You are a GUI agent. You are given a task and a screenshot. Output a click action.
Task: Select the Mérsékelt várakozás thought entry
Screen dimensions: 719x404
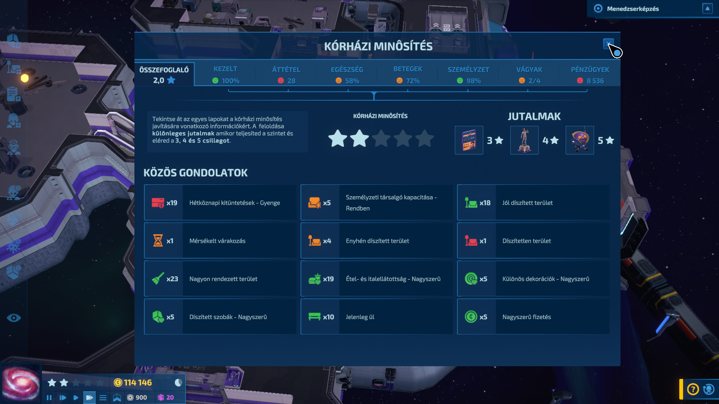coord(220,241)
